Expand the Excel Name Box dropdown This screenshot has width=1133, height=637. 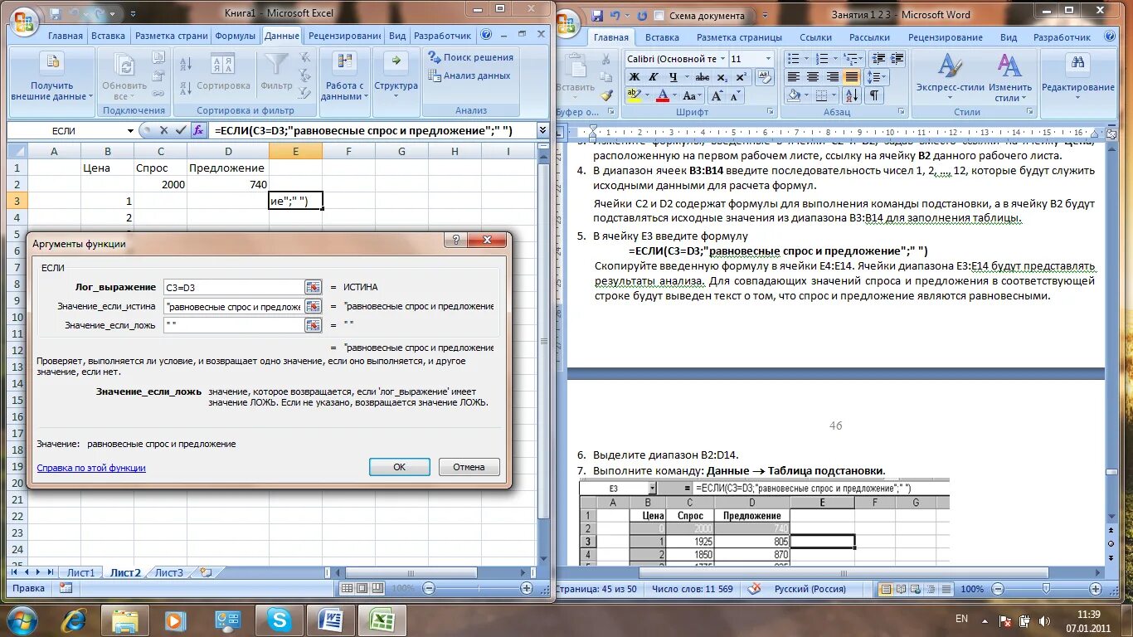pos(130,130)
